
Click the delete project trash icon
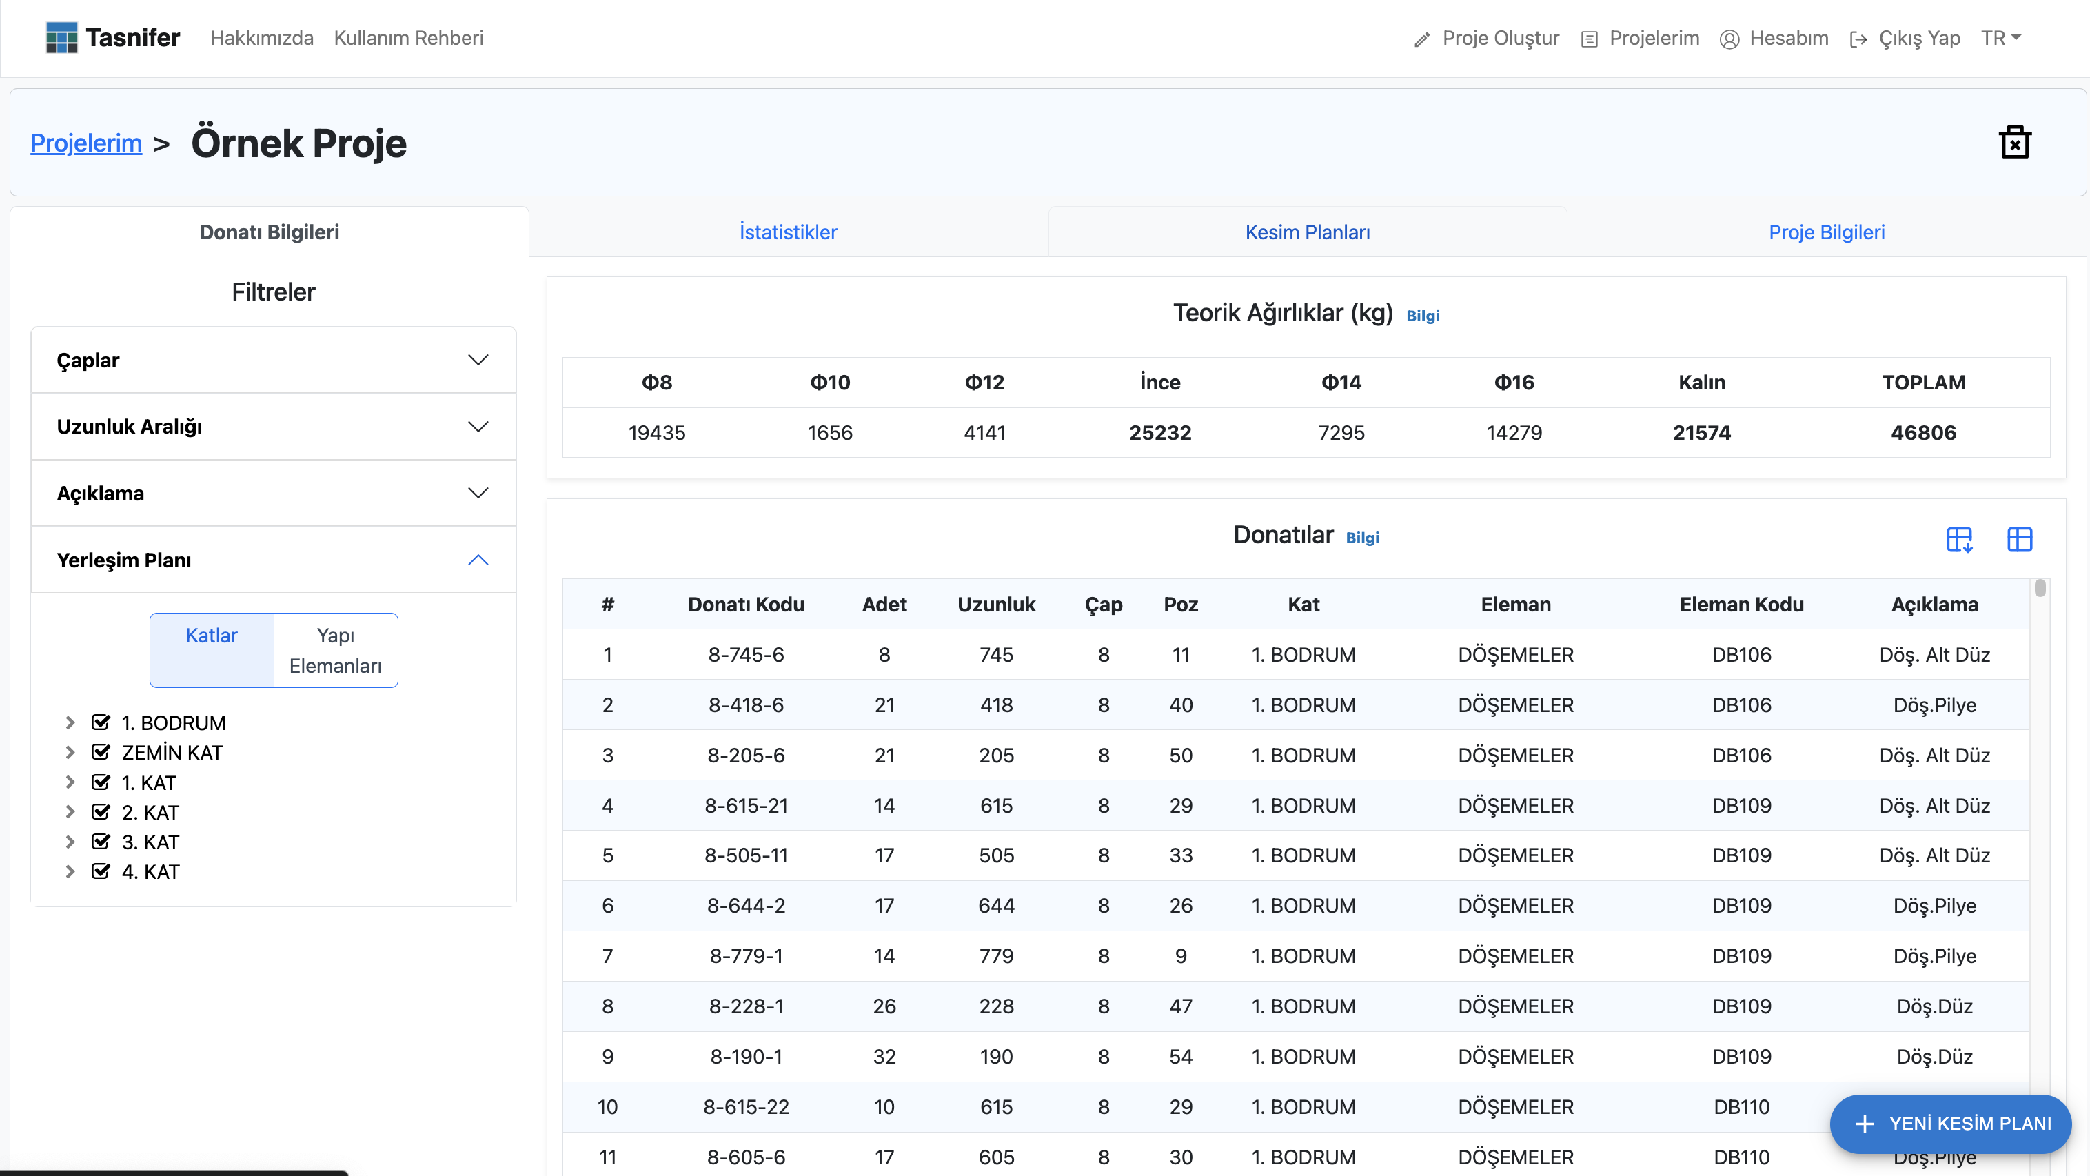click(x=2015, y=142)
